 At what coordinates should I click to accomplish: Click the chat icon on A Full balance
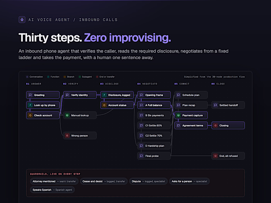(141, 105)
